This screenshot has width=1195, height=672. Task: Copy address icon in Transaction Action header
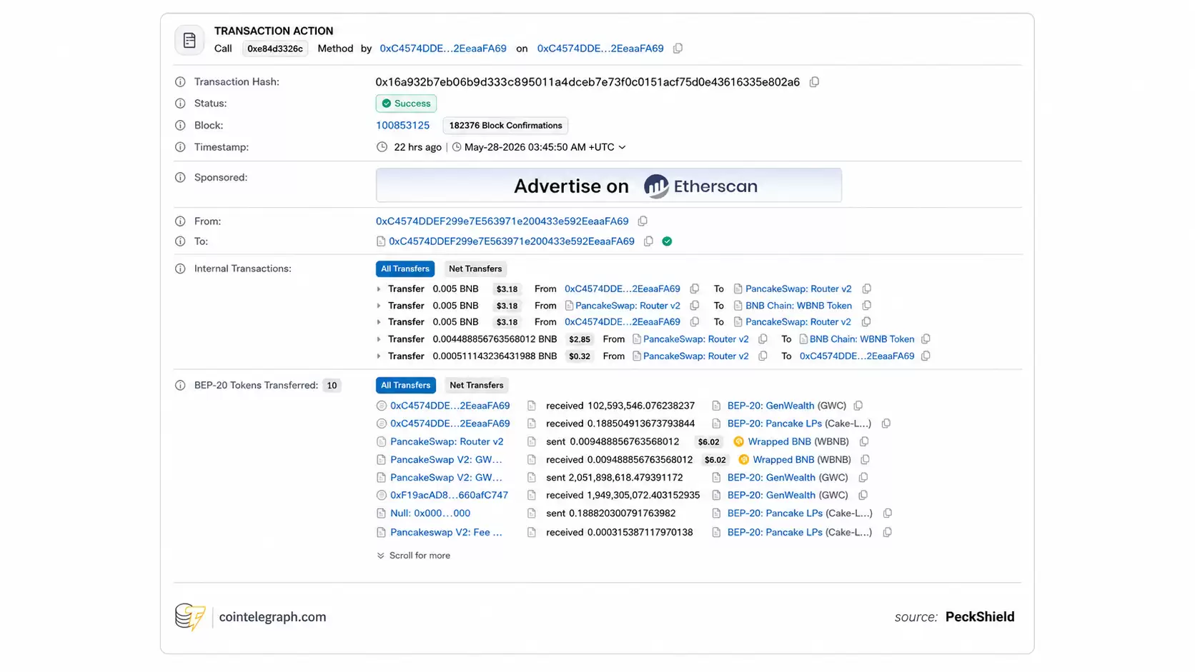[x=678, y=49]
